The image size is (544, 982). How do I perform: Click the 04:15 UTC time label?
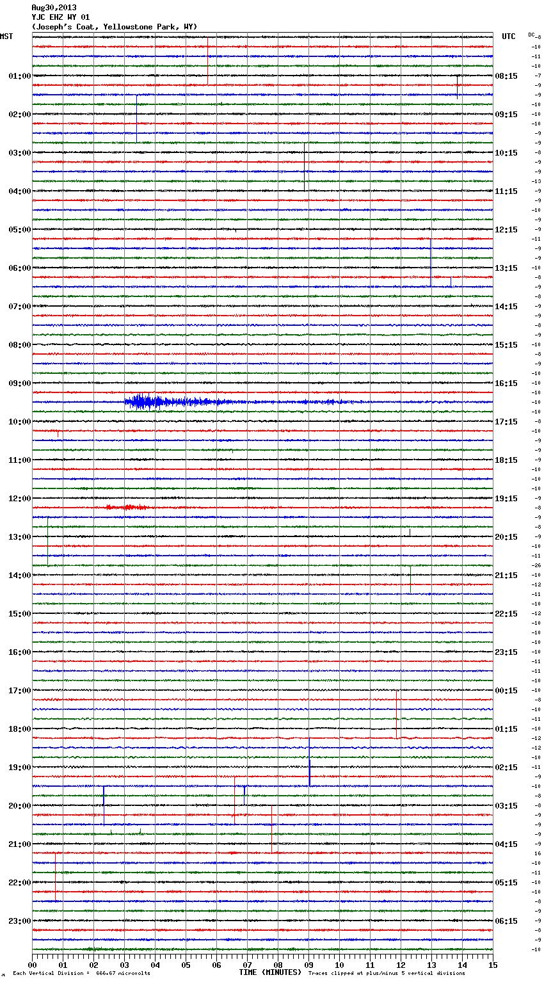(x=506, y=844)
